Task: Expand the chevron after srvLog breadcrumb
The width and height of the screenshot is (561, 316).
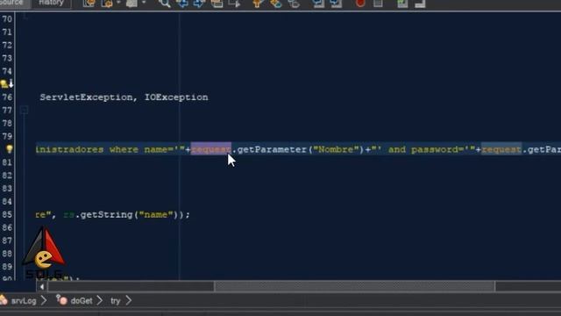Action: point(44,300)
